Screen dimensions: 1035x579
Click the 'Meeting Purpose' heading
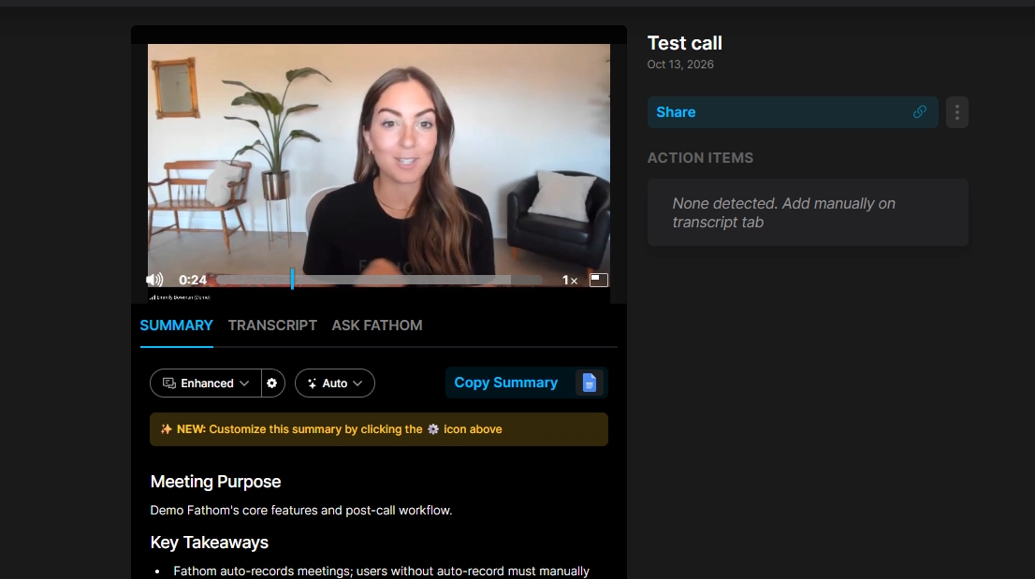tap(216, 482)
